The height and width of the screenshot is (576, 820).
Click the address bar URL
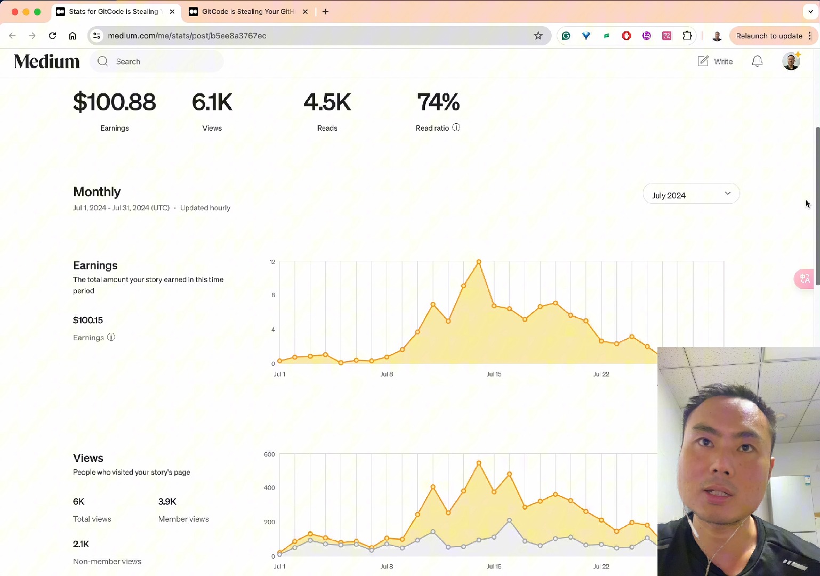point(187,36)
